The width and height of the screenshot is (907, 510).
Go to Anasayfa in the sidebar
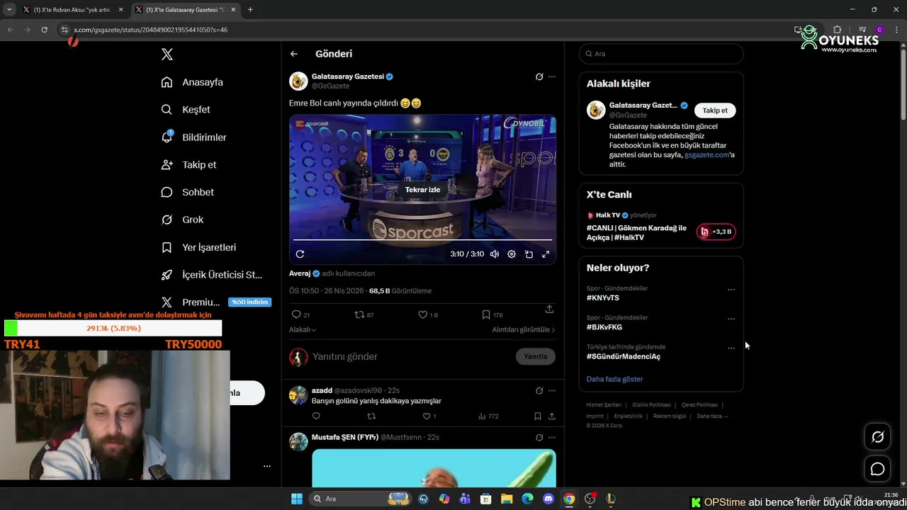pos(192,82)
